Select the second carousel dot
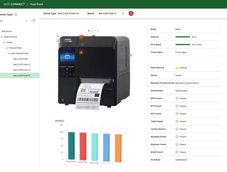This screenshot has height=172, width=227. pos(92,31)
